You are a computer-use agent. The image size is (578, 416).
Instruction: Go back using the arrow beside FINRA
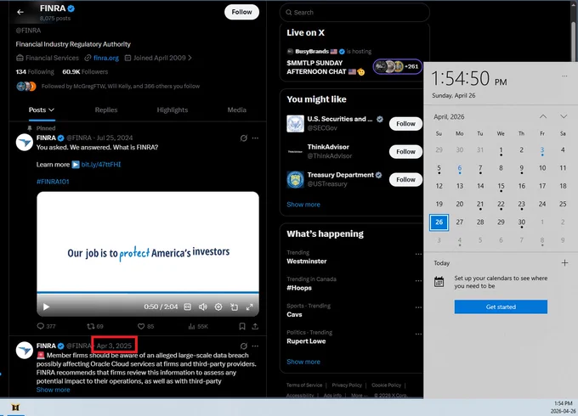pyautogui.click(x=20, y=12)
